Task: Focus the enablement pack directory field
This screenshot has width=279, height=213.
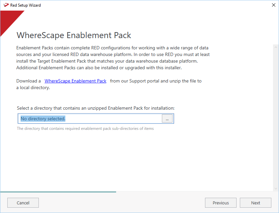Action: click(x=90, y=119)
